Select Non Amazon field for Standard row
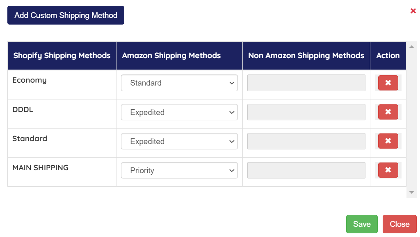This screenshot has width=420, height=237. click(x=306, y=141)
